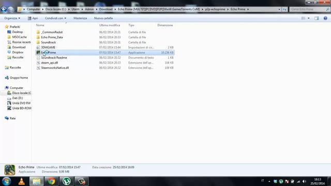Select the Soundtrack Readme document icon
The image size is (331, 186).
(x=38, y=57)
